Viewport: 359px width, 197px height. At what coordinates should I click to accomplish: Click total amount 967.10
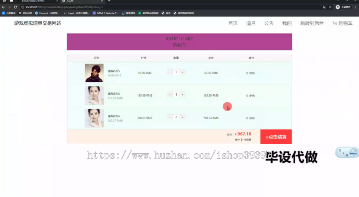click(244, 134)
